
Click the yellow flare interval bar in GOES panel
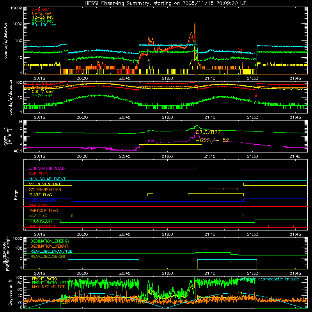(170, 144)
